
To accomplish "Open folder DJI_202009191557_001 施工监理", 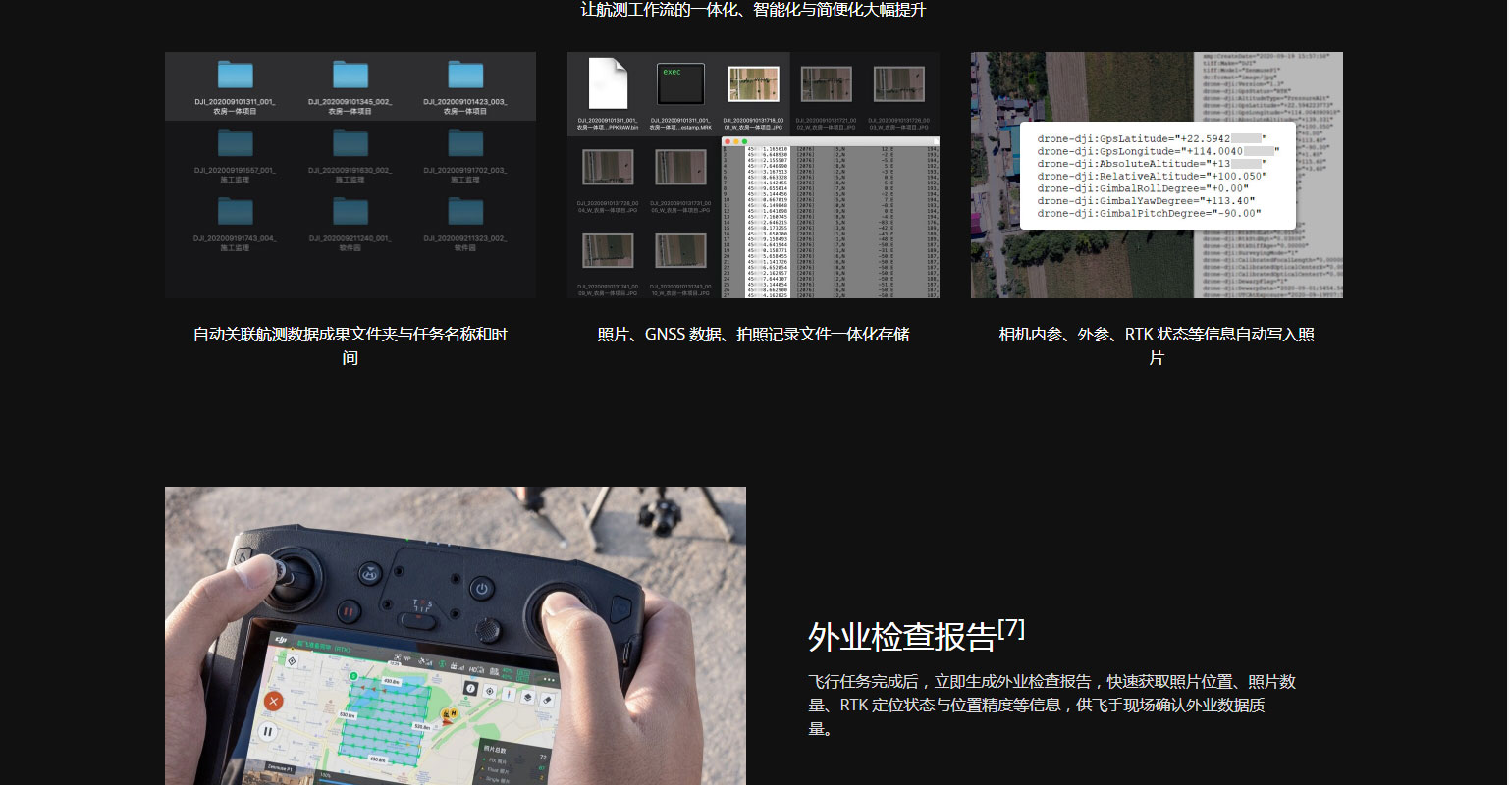I will coord(236,157).
